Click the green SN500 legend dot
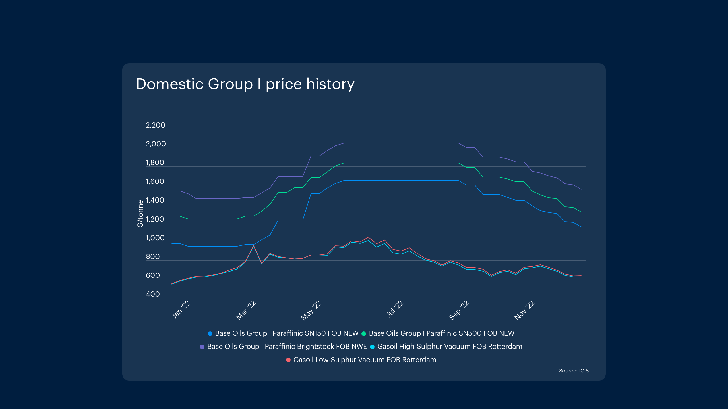This screenshot has height=409, width=728. point(364,334)
